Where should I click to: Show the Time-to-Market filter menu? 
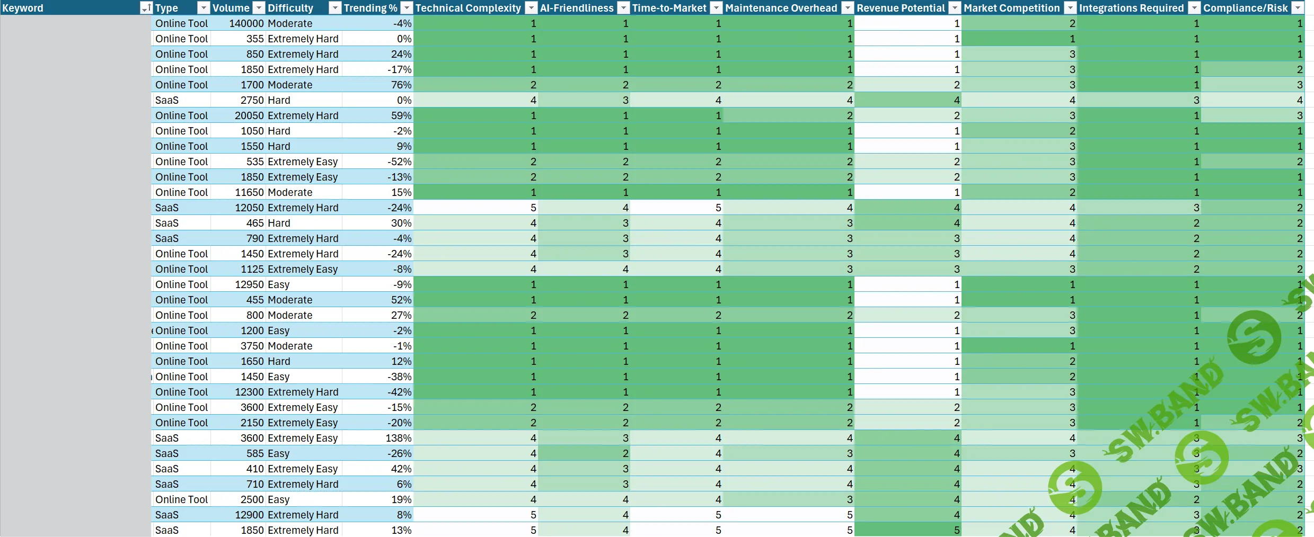pyautogui.click(x=716, y=8)
